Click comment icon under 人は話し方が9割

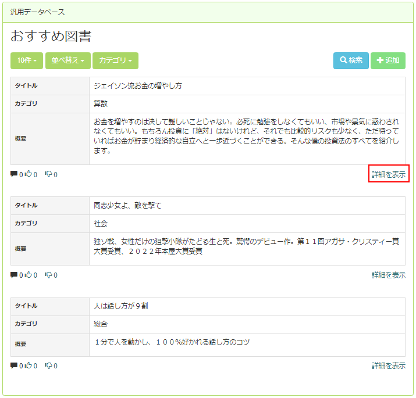[x=14, y=365]
